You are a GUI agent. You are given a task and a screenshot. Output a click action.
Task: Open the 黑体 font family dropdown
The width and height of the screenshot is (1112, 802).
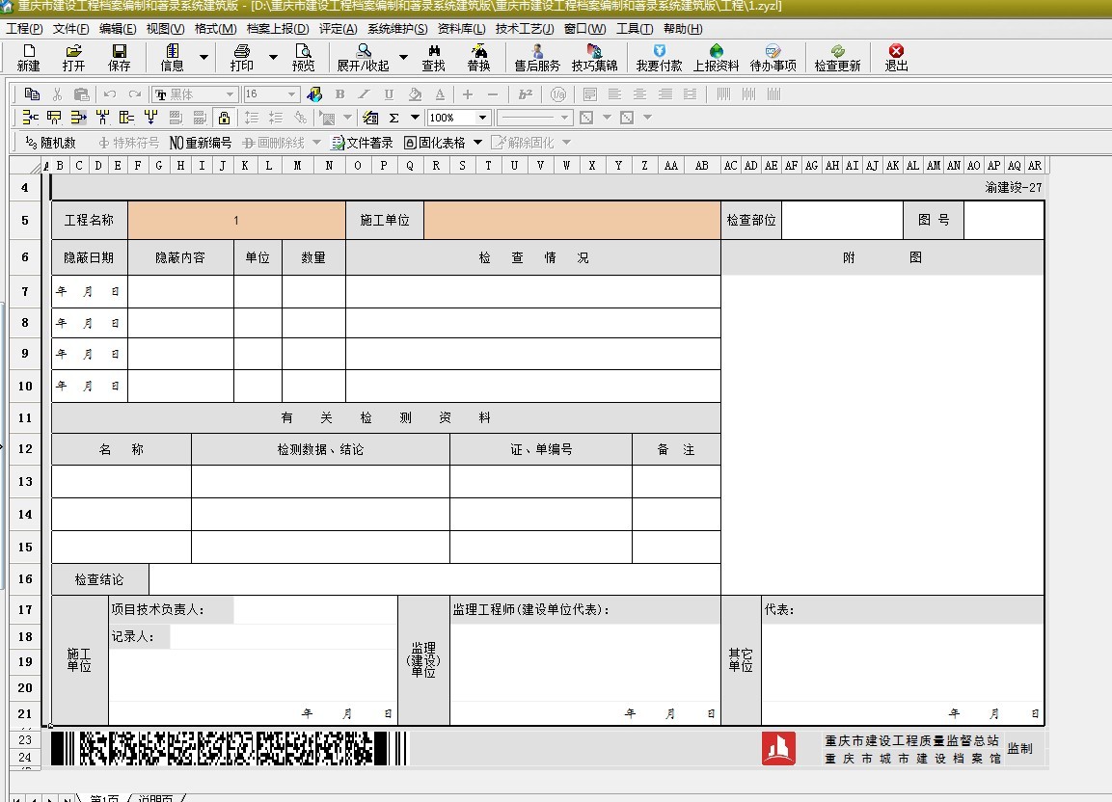228,94
